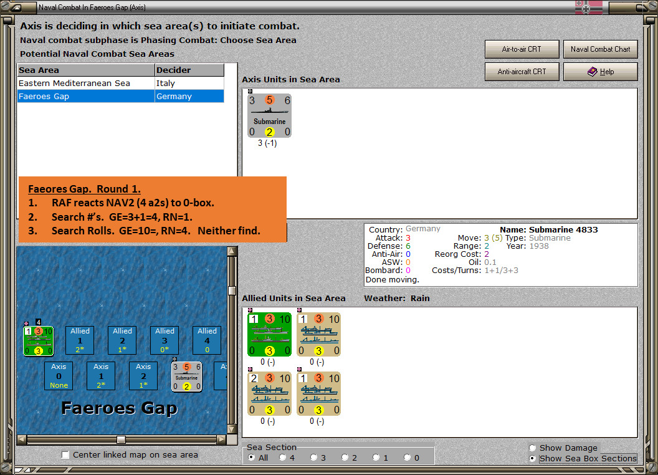Select the bottom-right tan Allied naval air unit
This screenshot has height=475, width=658.
[x=318, y=393]
